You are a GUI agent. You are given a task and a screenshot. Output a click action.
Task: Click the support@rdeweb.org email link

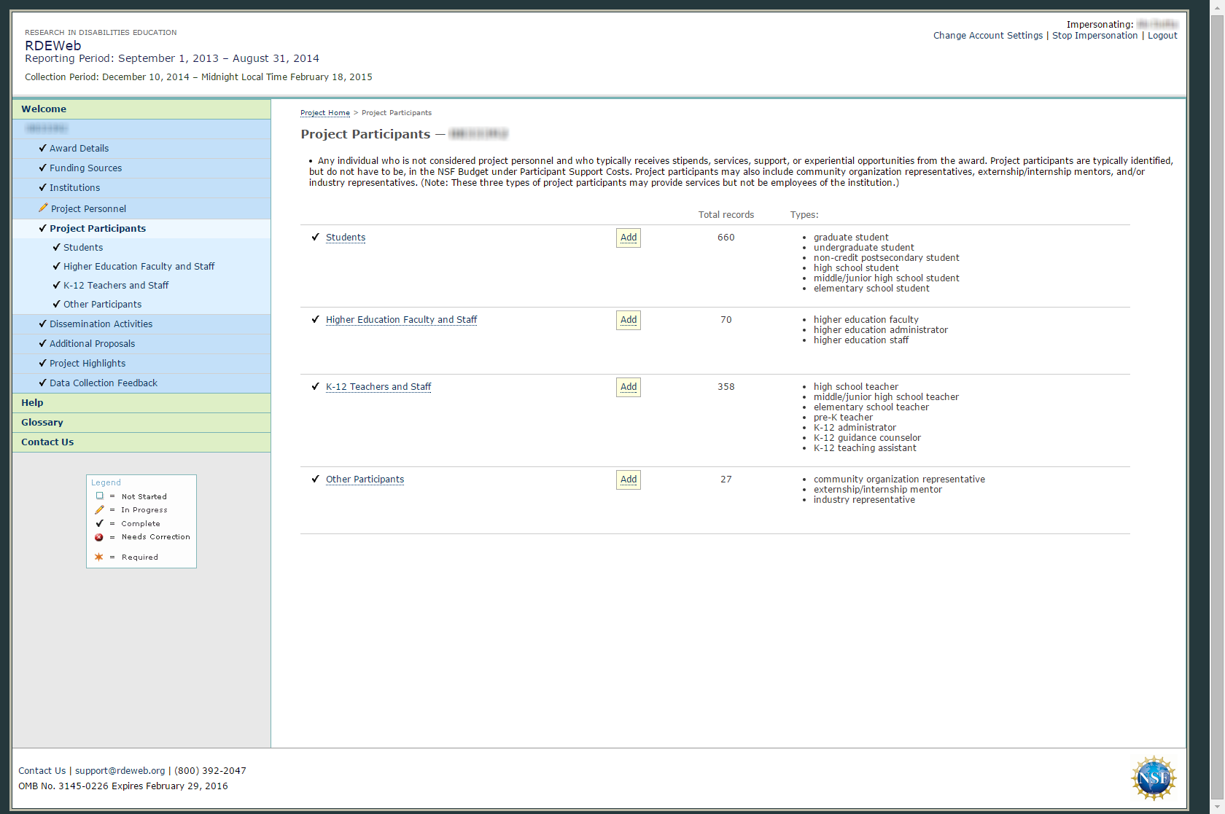(x=120, y=771)
